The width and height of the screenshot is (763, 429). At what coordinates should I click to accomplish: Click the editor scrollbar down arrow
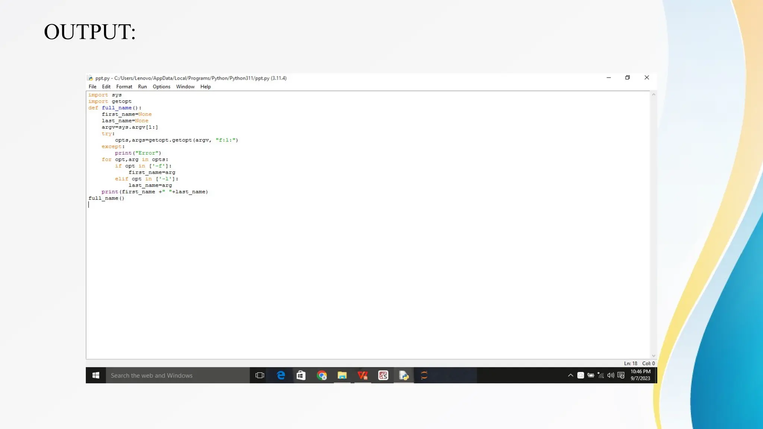coord(653,356)
